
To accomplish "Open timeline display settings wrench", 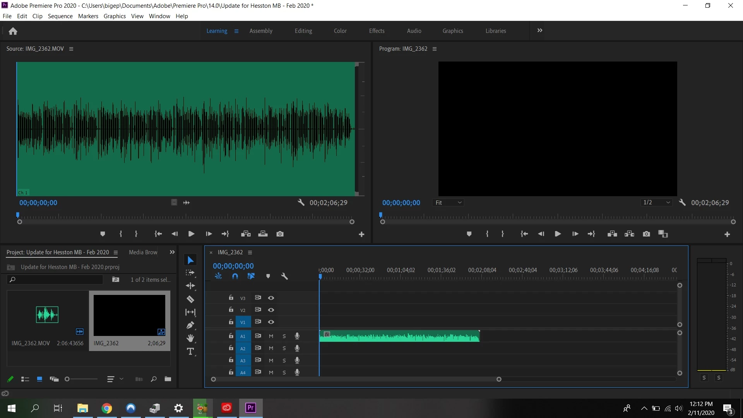I will pos(284,276).
